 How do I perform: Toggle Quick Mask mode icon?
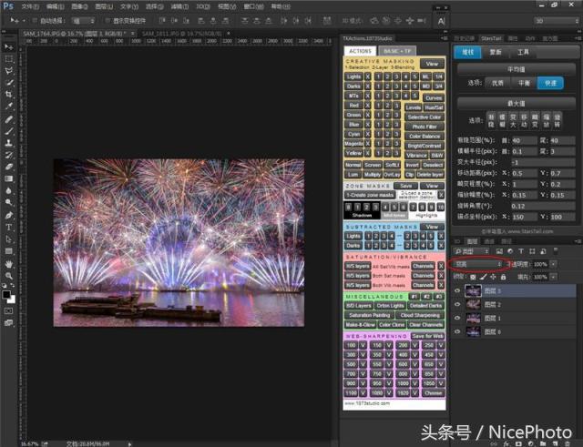8,310
